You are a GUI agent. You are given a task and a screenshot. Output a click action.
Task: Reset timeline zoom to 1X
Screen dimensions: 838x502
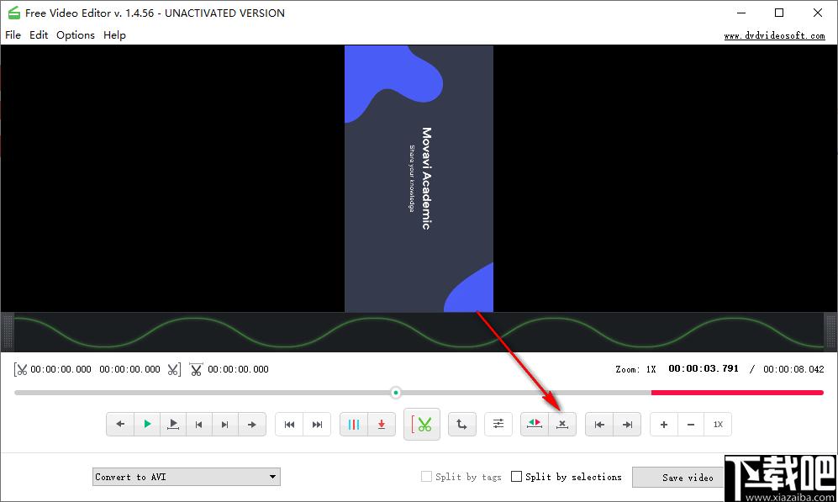pyautogui.click(x=718, y=425)
